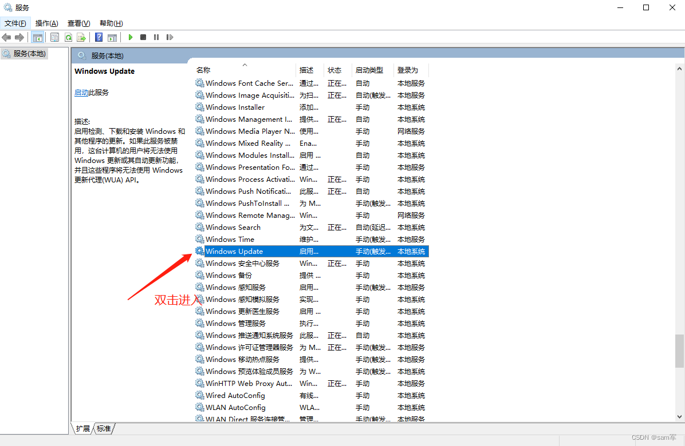Click the Back arrow toolbar icon

(x=6, y=38)
